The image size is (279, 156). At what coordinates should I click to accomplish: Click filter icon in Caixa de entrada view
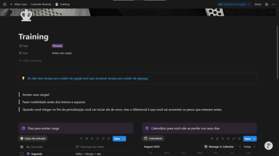tap(81, 139)
